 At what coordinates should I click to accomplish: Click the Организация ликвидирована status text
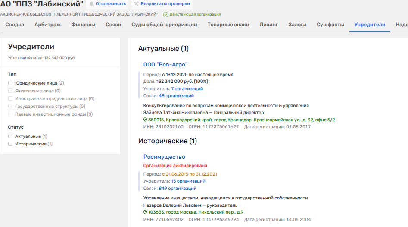tap(175, 165)
